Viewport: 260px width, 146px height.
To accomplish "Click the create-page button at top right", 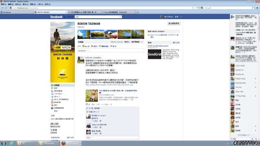I will 174,24.
